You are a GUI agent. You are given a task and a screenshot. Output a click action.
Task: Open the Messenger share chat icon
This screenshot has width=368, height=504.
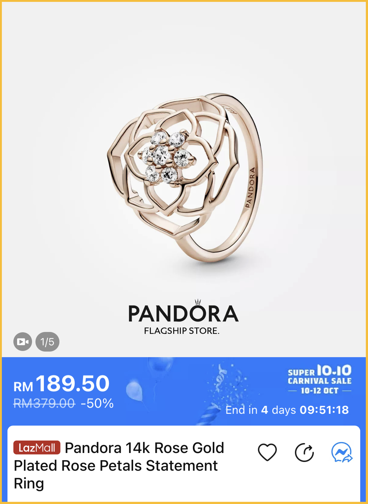[x=342, y=452]
